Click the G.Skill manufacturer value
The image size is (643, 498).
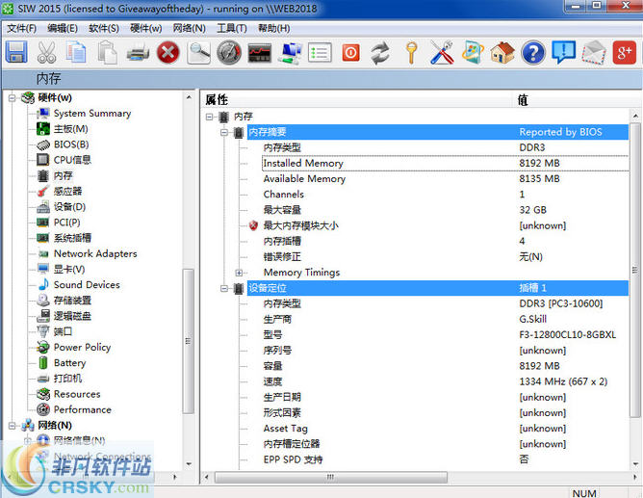532,319
